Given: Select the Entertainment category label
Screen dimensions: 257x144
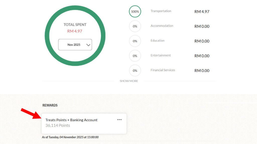Looking at the screenshot, I should [161, 55].
